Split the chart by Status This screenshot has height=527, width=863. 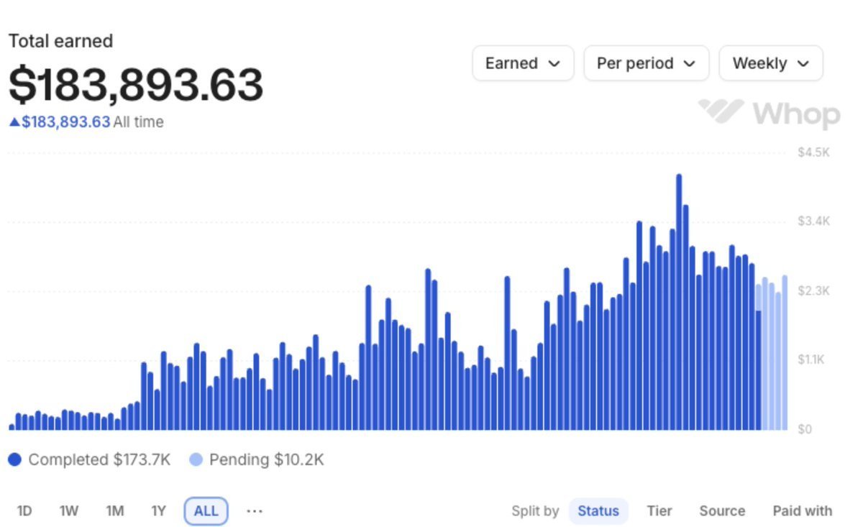(x=598, y=511)
